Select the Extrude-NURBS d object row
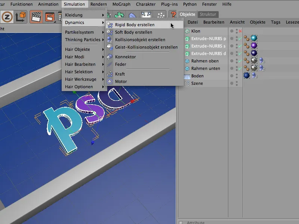This screenshot has width=299, height=224. pos(208,53)
